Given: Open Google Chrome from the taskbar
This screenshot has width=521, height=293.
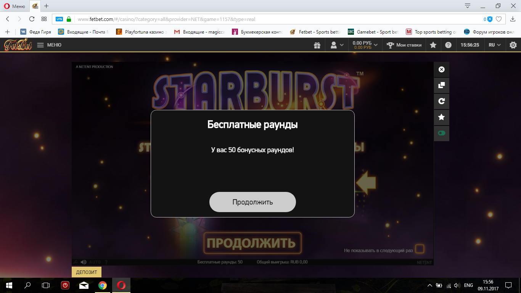Looking at the screenshot, I should click(x=102, y=285).
